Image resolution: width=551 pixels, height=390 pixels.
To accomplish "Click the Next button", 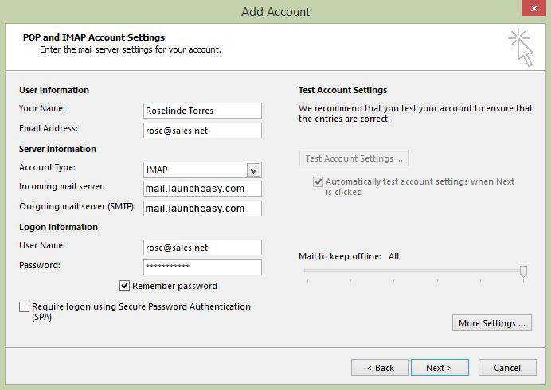I will (x=440, y=368).
